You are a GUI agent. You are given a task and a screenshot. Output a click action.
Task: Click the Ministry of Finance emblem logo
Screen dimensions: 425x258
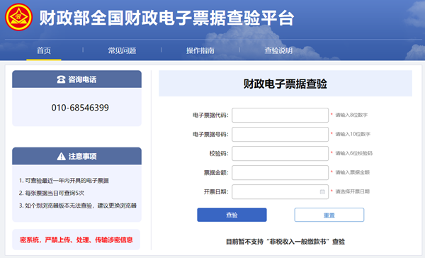(18, 17)
